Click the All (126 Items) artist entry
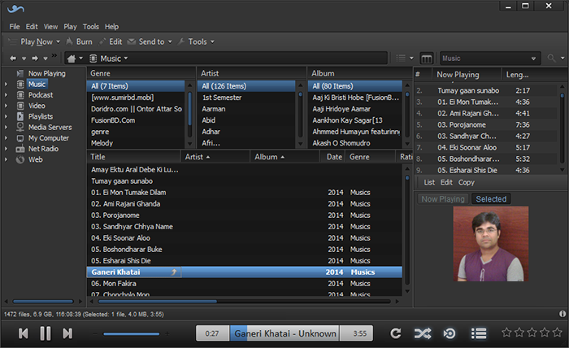The height and width of the screenshot is (348, 569). pyautogui.click(x=246, y=86)
